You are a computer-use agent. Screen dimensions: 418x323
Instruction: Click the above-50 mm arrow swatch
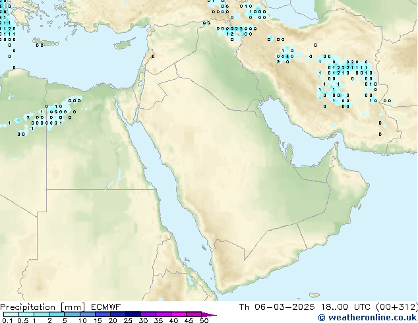(x=209, y=314)
